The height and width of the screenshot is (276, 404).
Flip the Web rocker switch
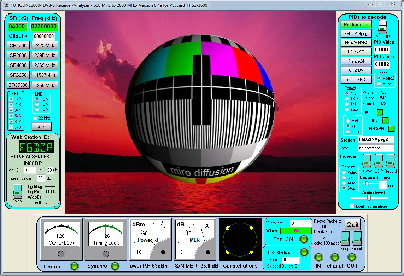tap(18, 191)
